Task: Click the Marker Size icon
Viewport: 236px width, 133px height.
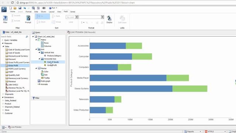Action: [x=42, y=75]
